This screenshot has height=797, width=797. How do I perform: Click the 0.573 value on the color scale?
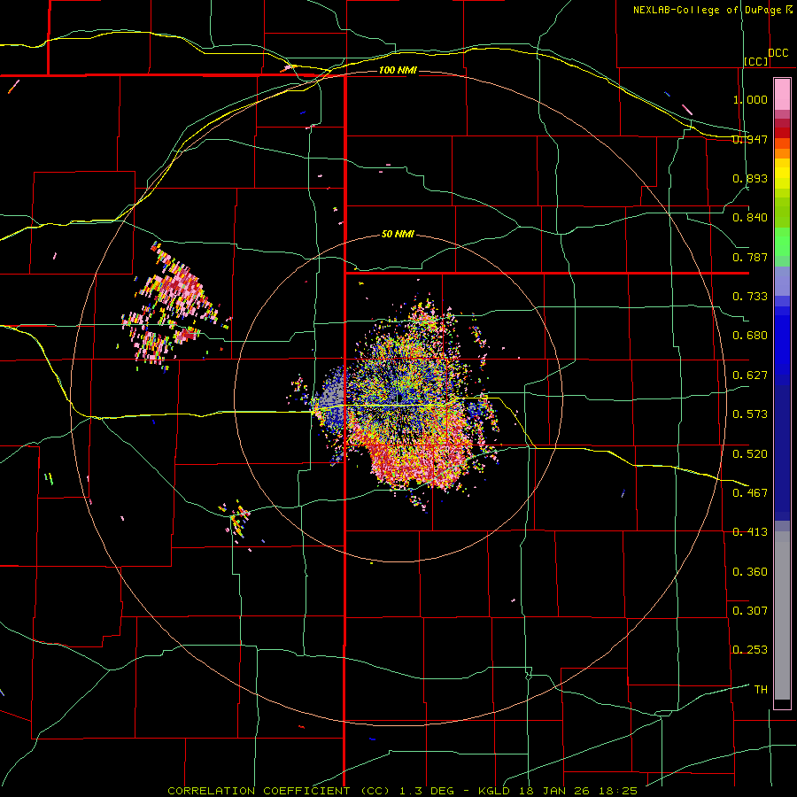pos(750,414)
